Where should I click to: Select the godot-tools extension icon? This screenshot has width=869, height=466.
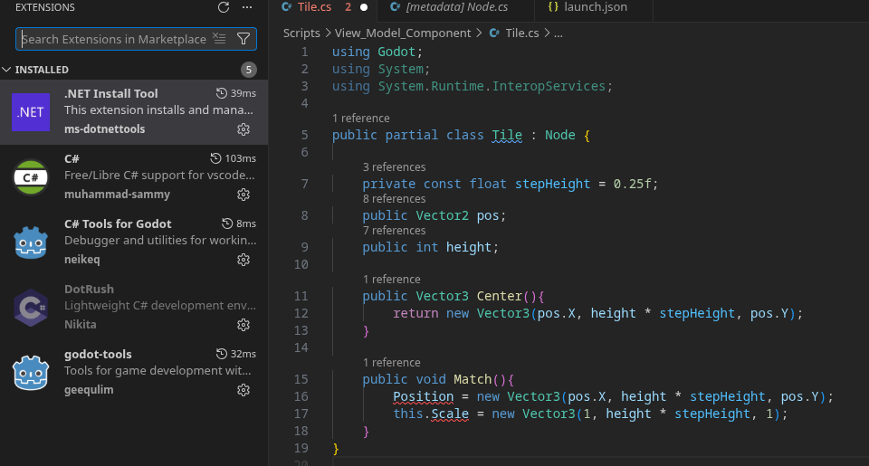click(31, 372)
